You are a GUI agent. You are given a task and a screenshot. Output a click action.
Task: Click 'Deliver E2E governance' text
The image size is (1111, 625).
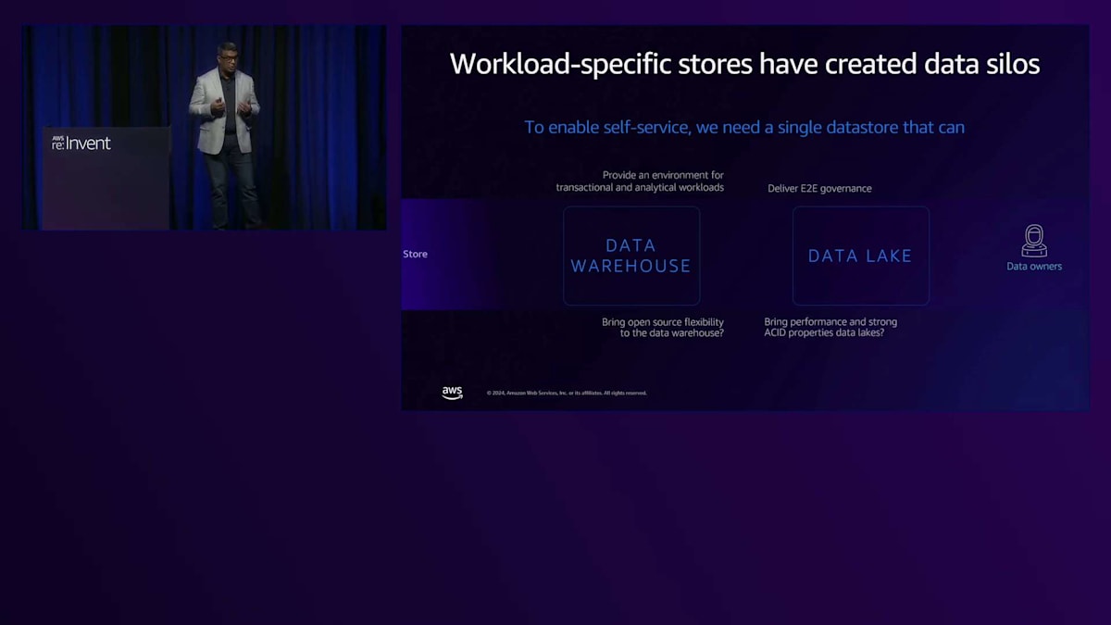pos(819,188)
